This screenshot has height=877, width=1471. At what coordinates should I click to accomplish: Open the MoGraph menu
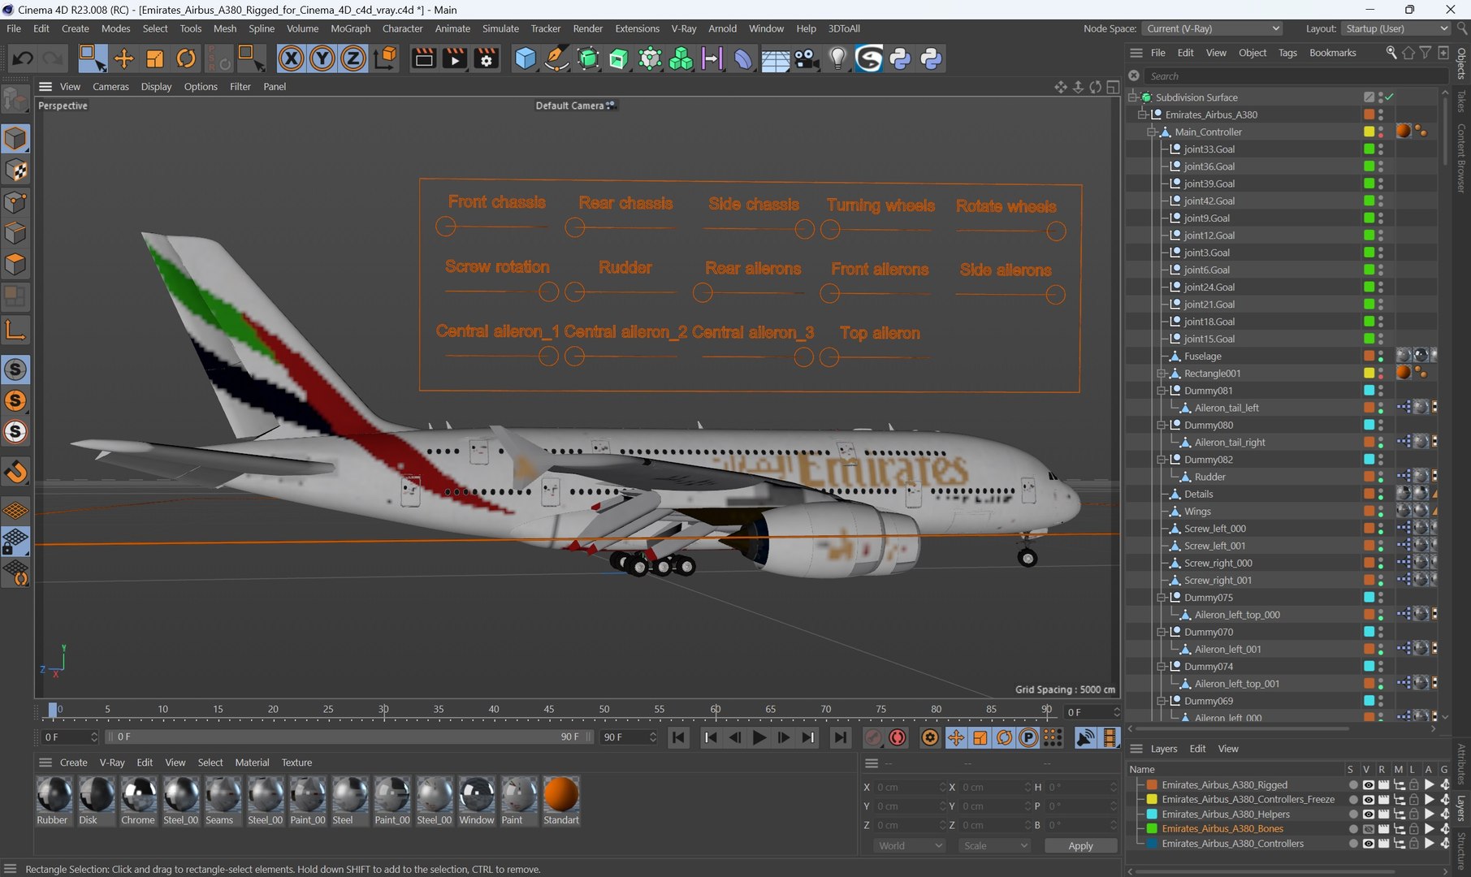tap(350, 28)
